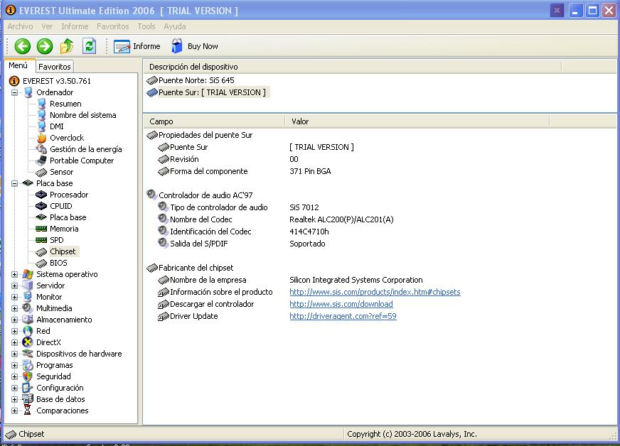Click the Buy Now shopping bag icon
The height and width of the screenshot is (446, 620).
(x=177, y=46)
